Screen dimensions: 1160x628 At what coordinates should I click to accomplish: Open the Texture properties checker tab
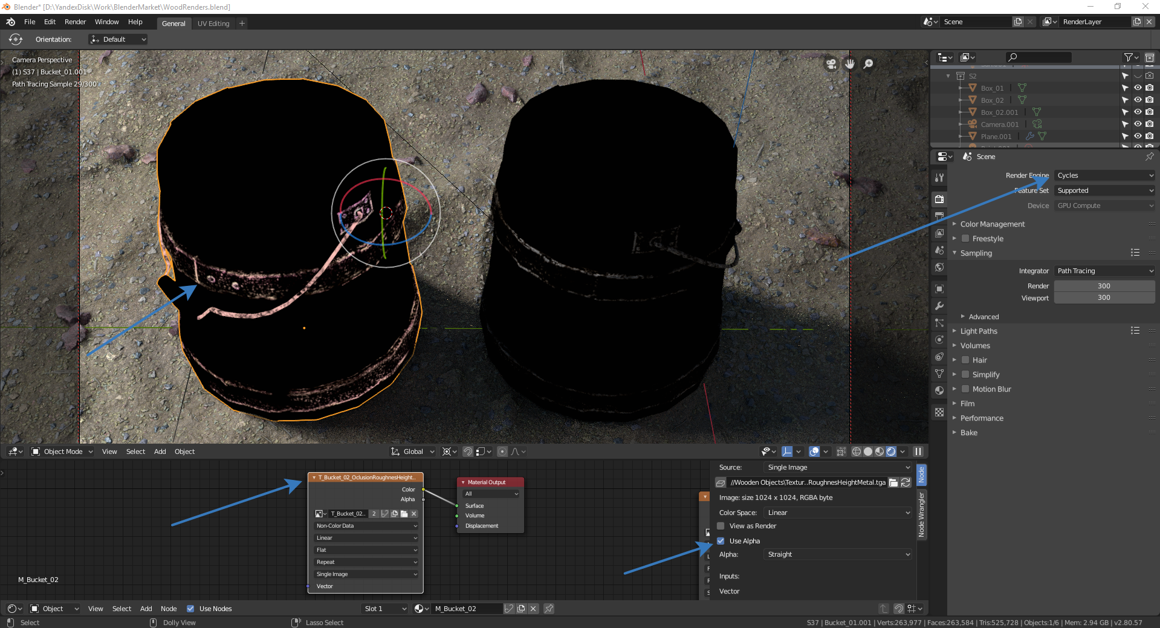939,412
